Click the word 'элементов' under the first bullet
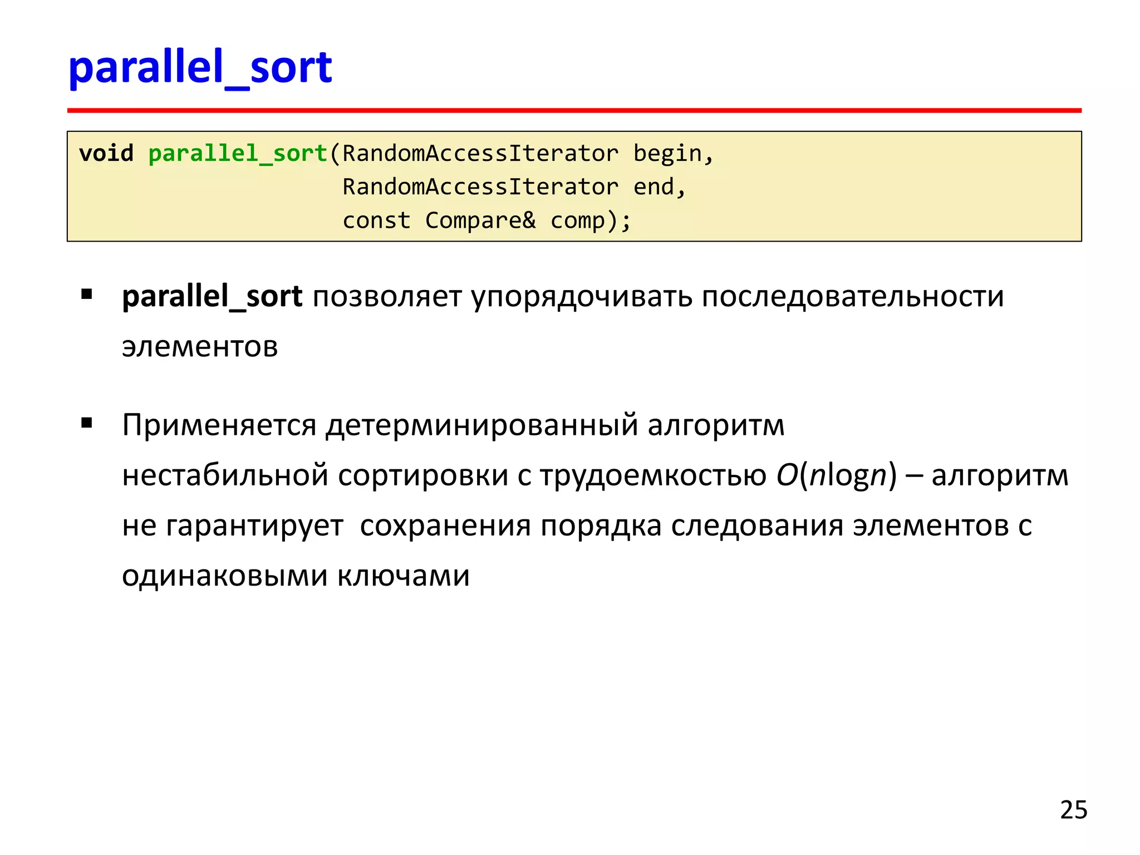 (200, 347)
